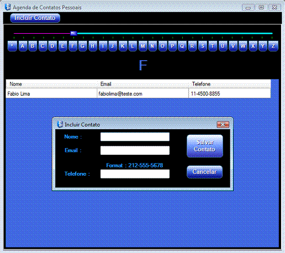
Task: Filter by letter K button
Action: pos(123,46)
